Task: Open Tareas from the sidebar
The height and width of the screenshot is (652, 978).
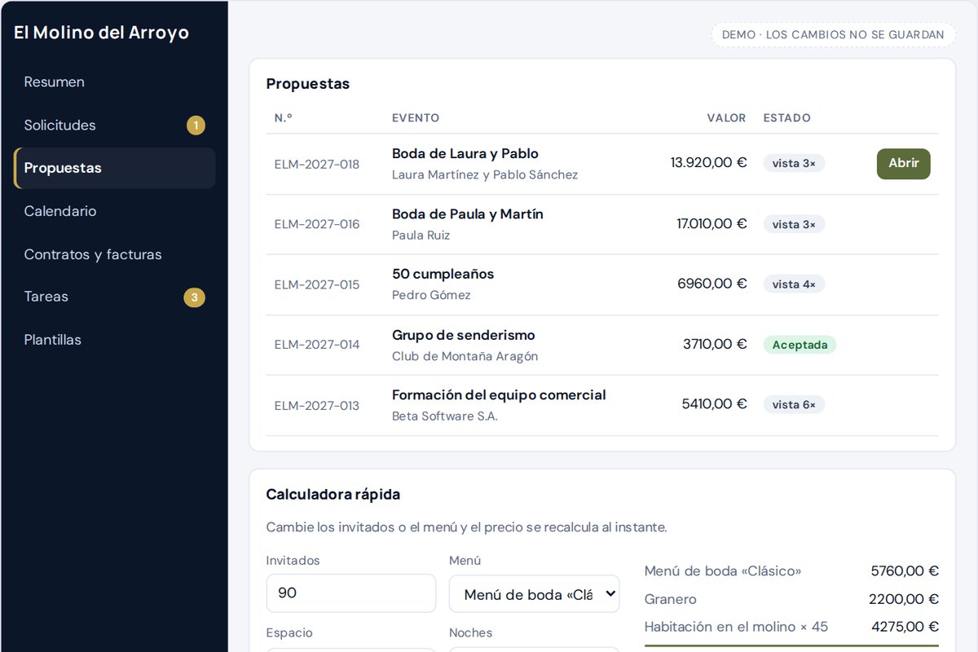Action: 115,297
